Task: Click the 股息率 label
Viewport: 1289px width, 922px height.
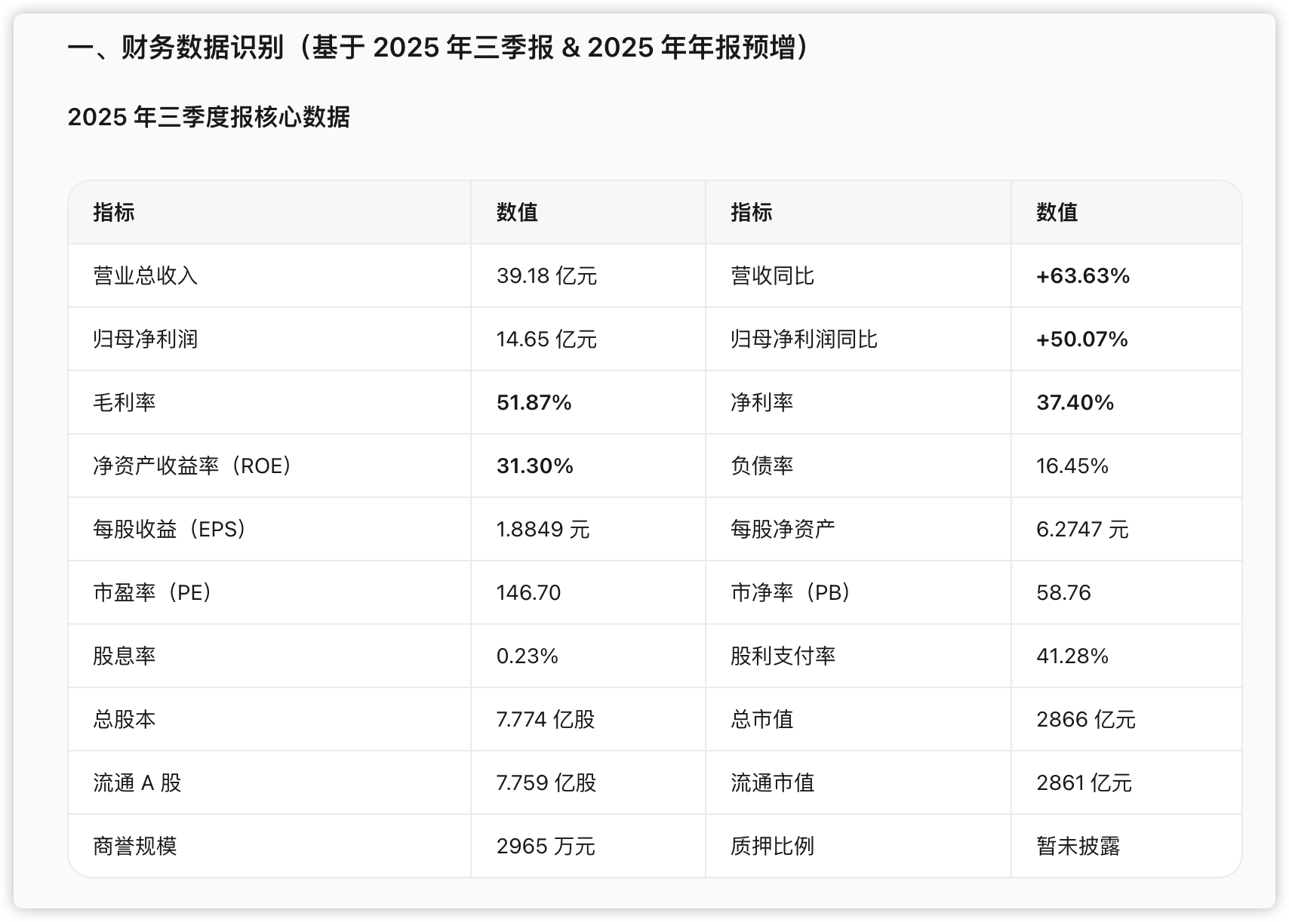Action: pyautogui.click(x=125, y=656)
